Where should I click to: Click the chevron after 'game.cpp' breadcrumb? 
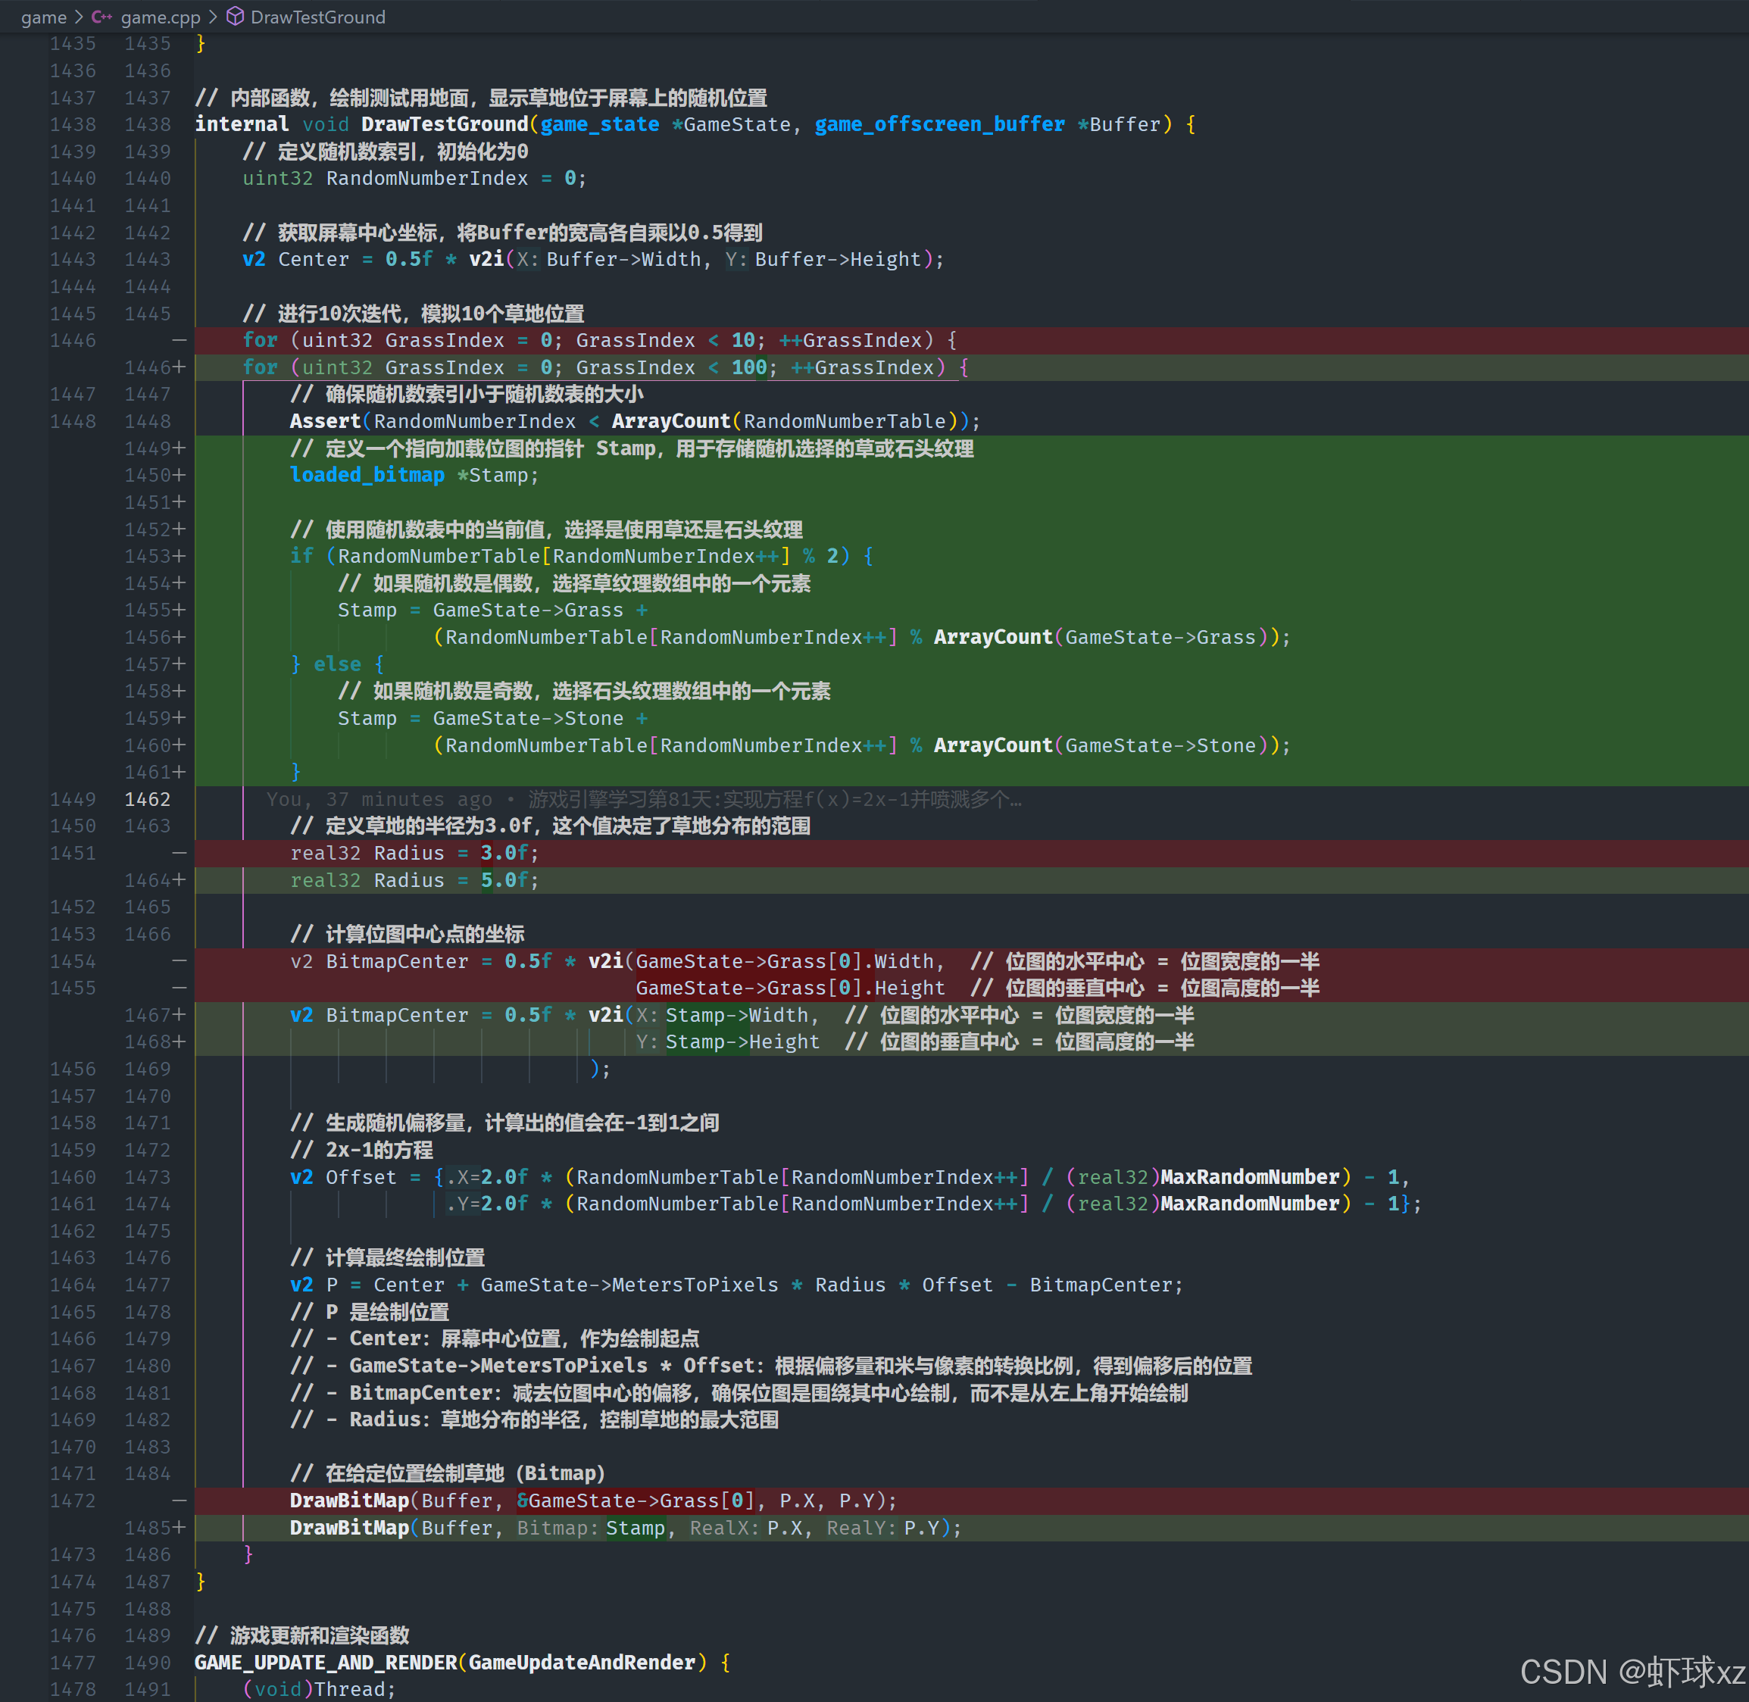[213, 17]
